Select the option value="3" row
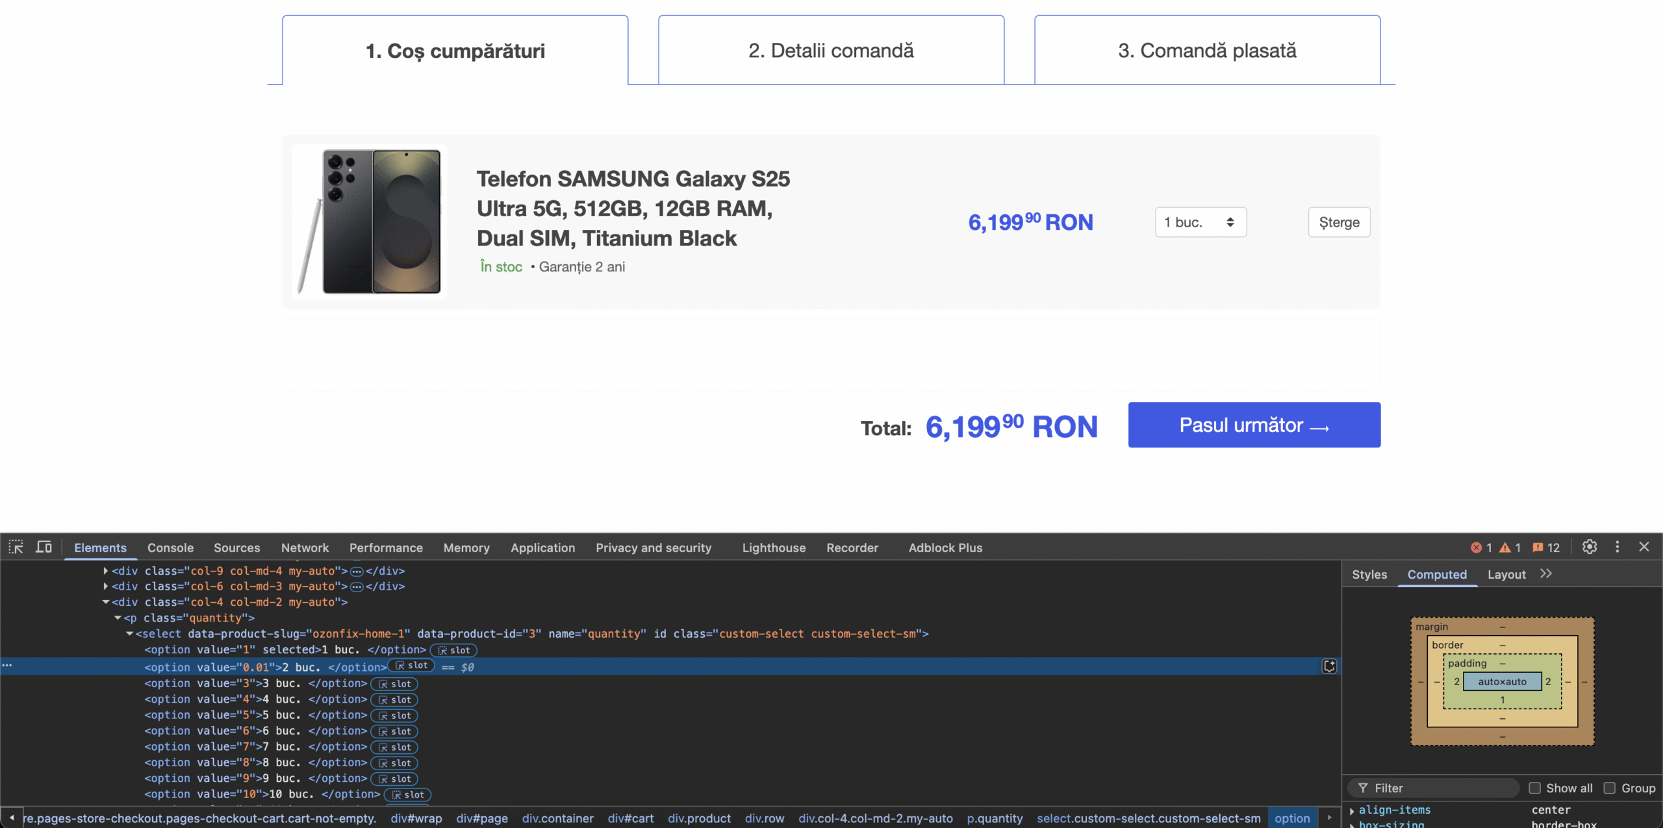The height and width of the screenshot is (828, 1663). 670,684
